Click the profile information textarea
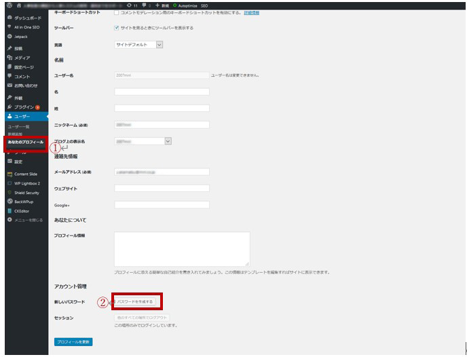The height and width of the screenshot is (357, 467). click(181, 248)
